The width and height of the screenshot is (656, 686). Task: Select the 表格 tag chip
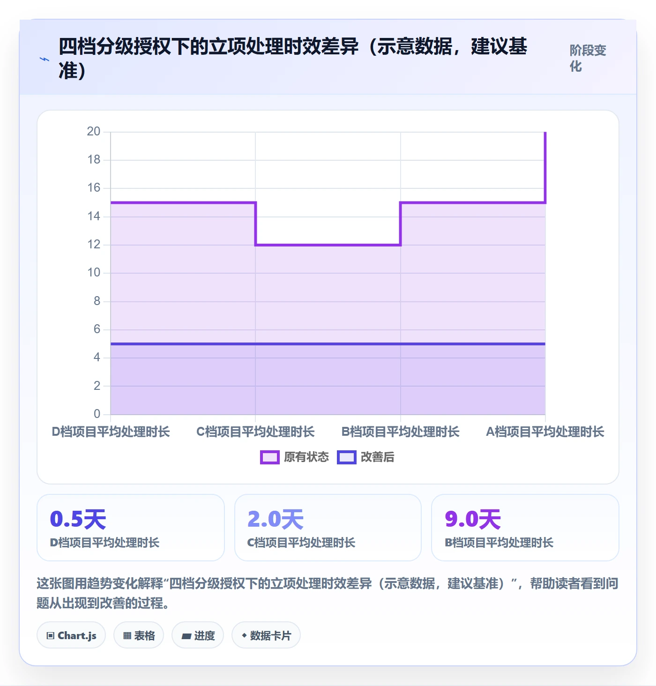(x=139, y=635)
